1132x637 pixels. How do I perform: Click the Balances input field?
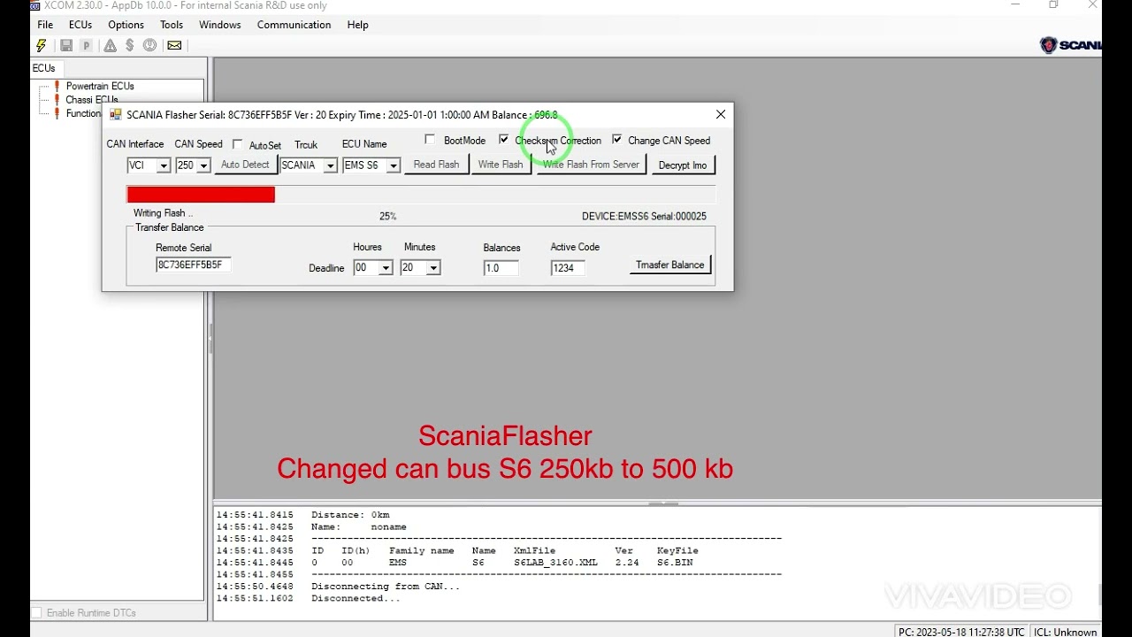tap(501, 268)
